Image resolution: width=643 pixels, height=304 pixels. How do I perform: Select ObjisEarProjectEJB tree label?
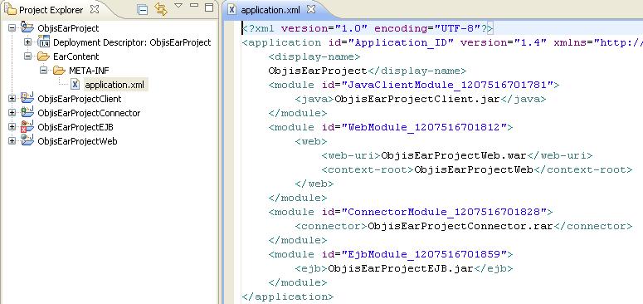pyautogui.click(x=76, y=127)
